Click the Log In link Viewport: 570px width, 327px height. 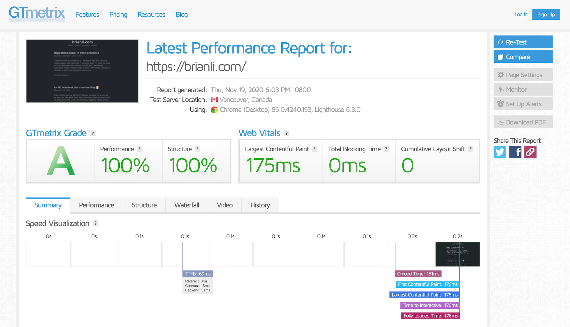point(521,14)
